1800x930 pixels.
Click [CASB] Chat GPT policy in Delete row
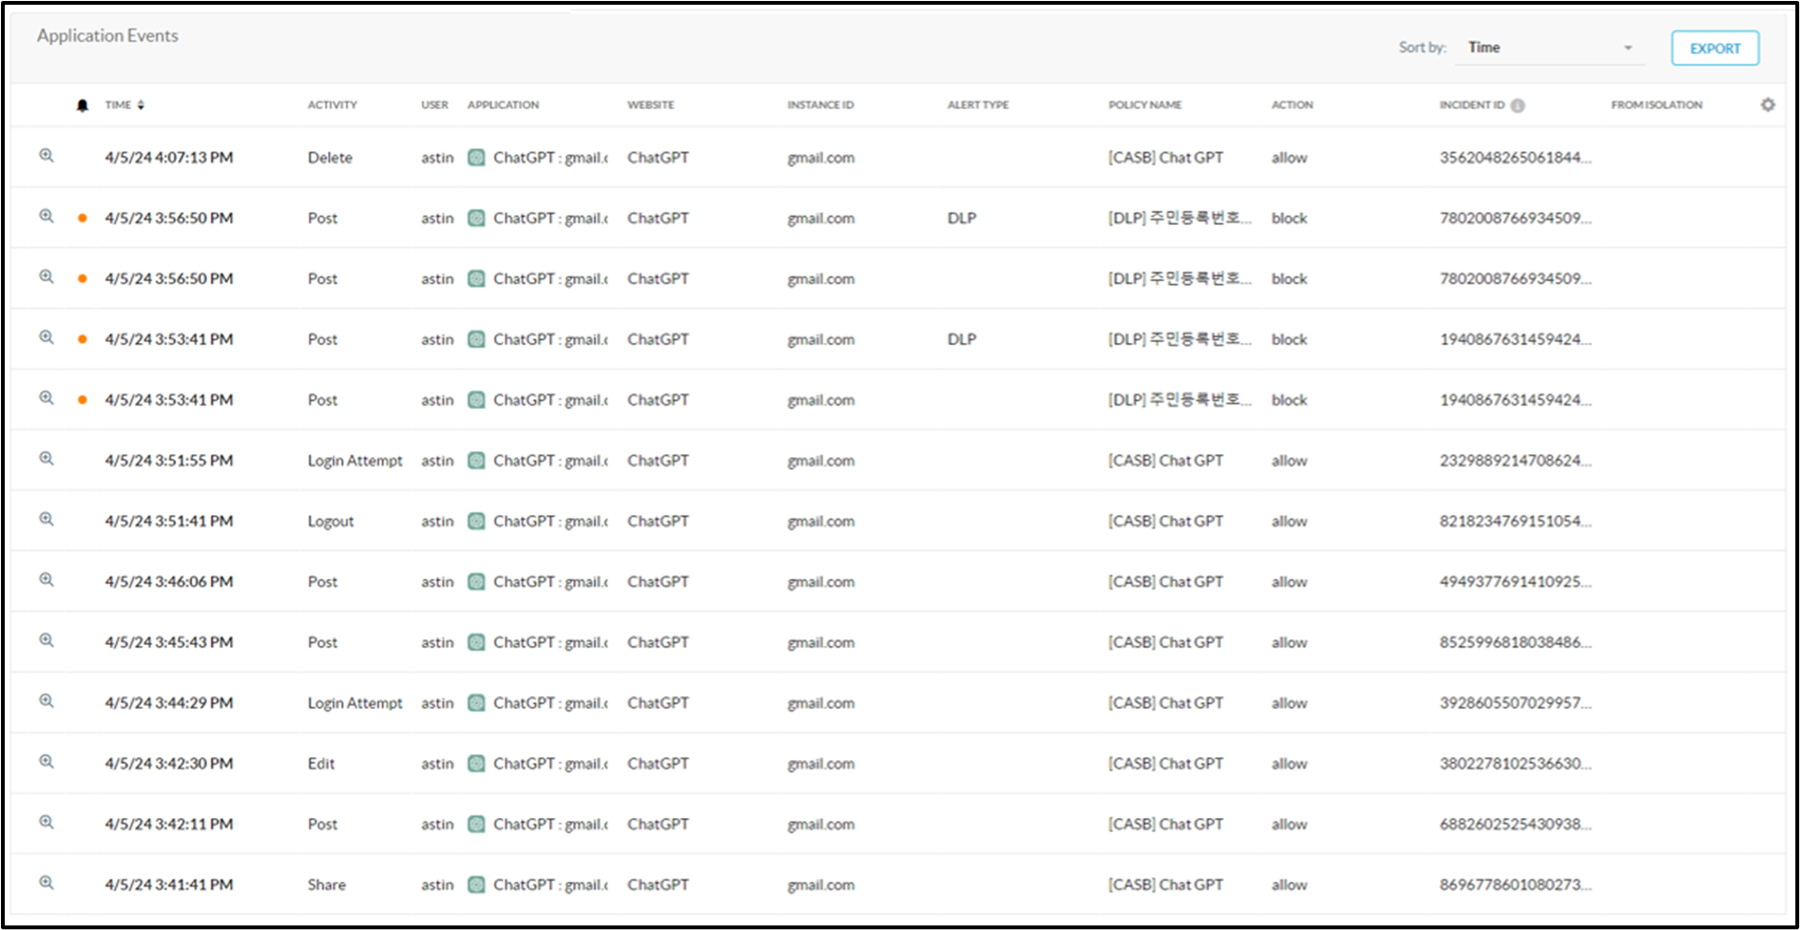click(x=1165, y=158)
